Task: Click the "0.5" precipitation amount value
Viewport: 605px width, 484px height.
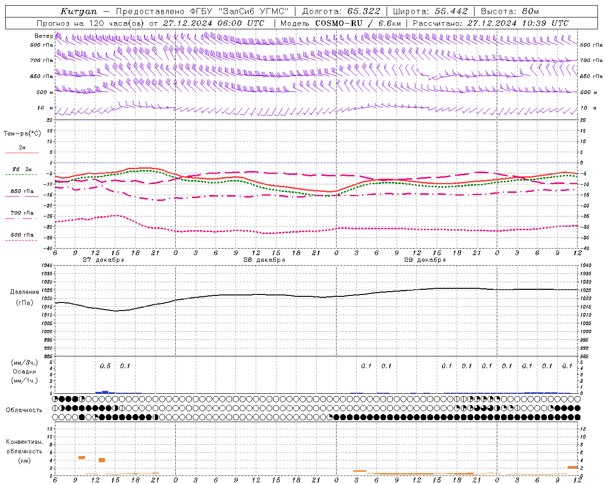Action: click(105, 366)
